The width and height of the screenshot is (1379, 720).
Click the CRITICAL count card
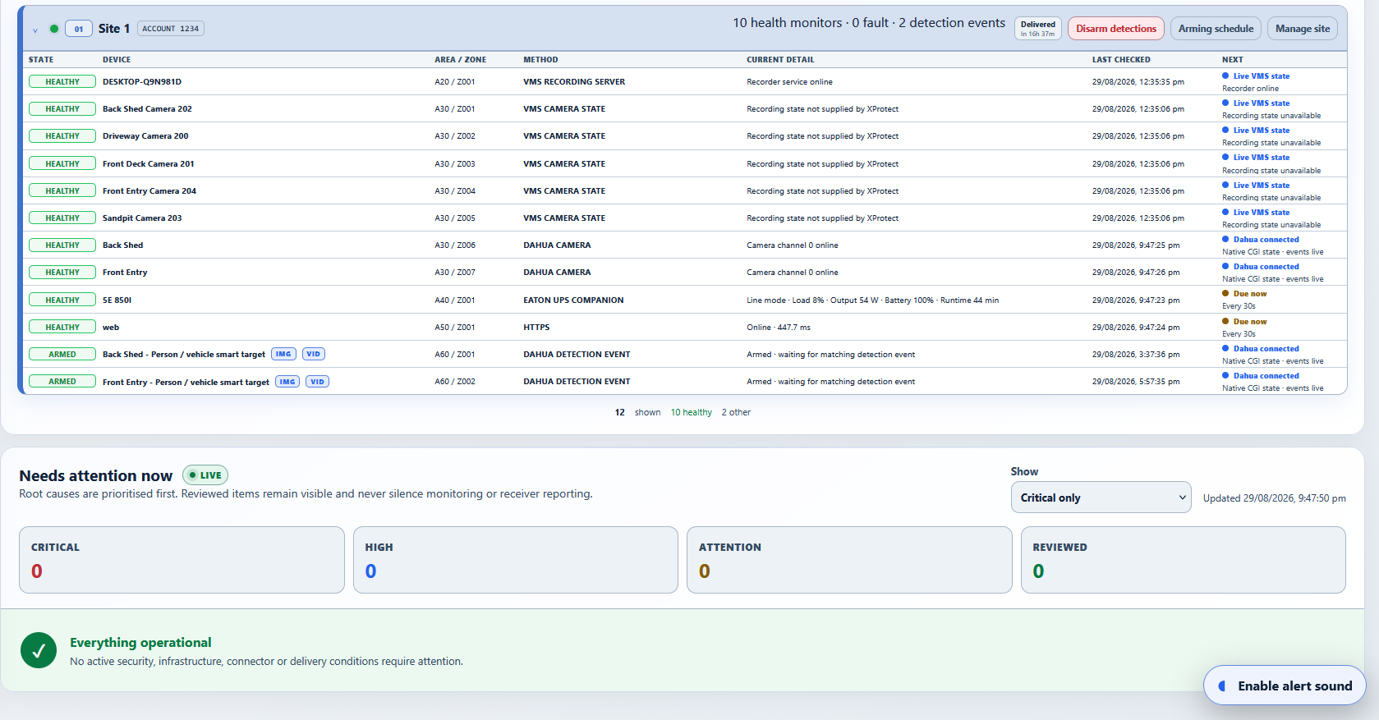(182, 560)
